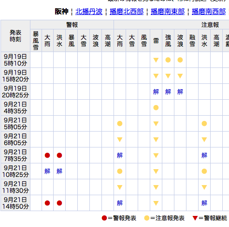Click 解 mark for 大雨 advisory at 7時35分
This screenshot has width=229, height=227.
click(120, 155)
